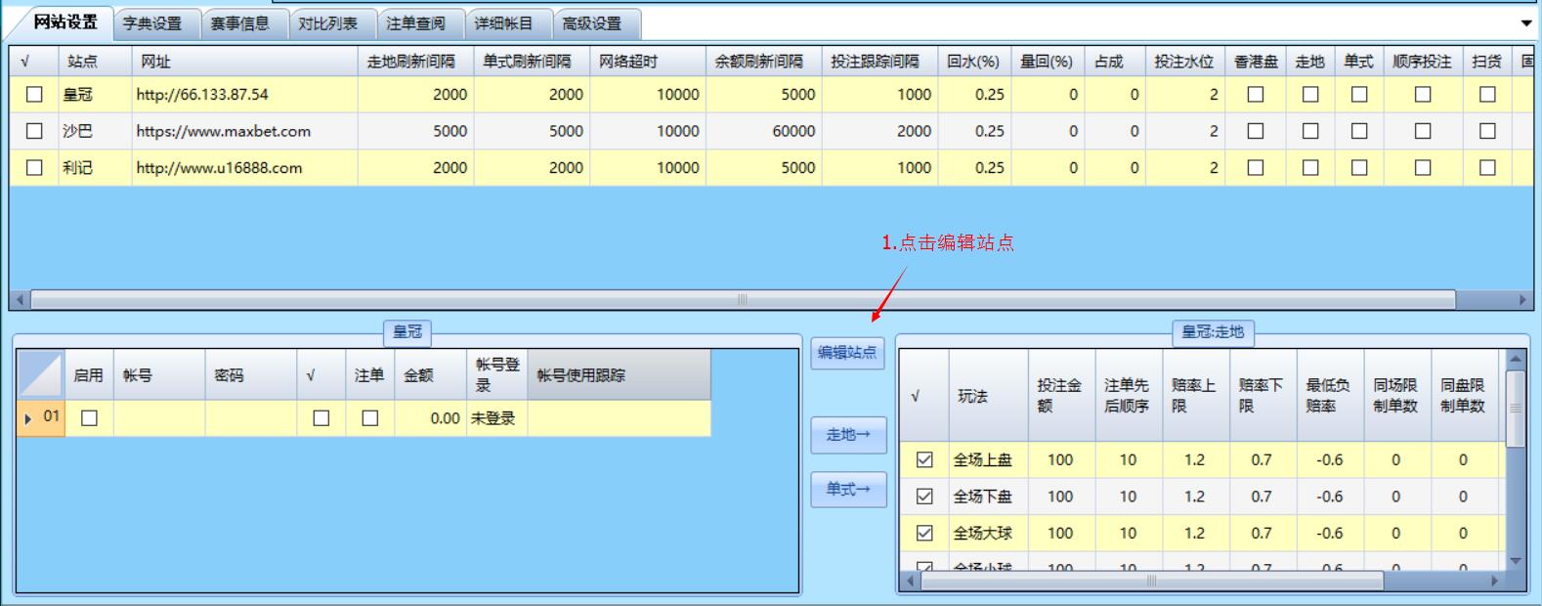This screenshot has width=1542, height=606.
Task: Tick the 利记 site row checkbox
Action: click(x=34, y=168)
